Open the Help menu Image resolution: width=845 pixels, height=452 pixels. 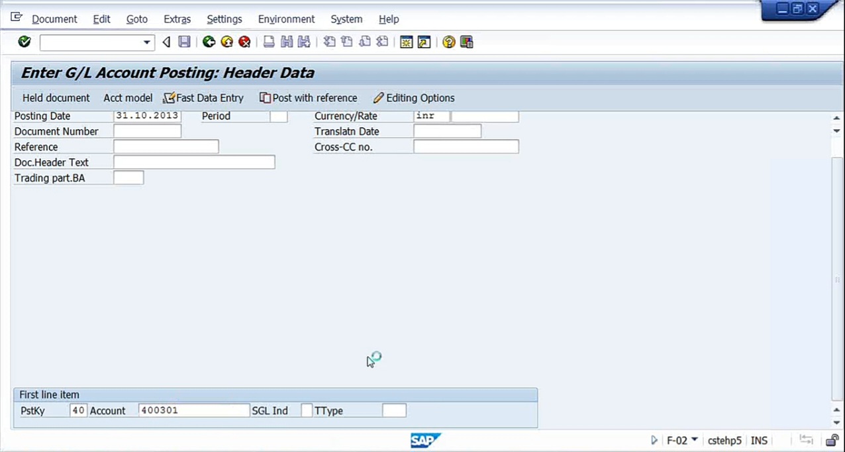389,19
